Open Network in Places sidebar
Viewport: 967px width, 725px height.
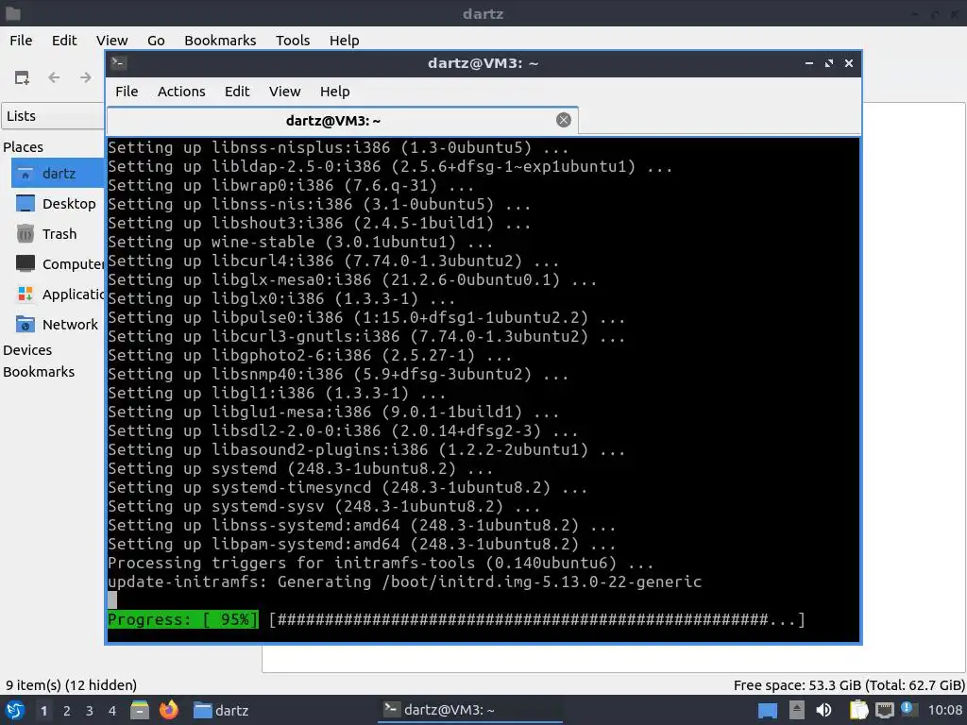coord(58,325)
